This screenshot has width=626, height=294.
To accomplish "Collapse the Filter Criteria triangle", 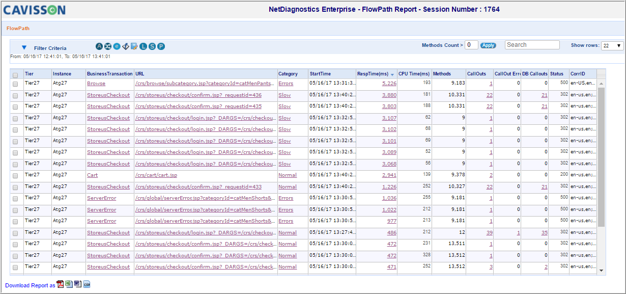I will tap(24, 47).
